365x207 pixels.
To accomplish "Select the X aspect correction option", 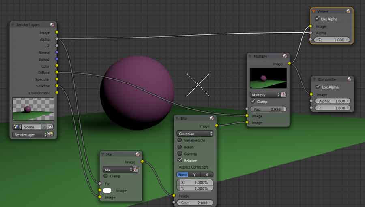I will tap(207, 175).
